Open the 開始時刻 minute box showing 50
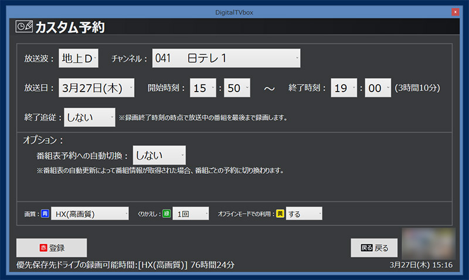This screenshot has width=469, height=280. coord(237,88)
